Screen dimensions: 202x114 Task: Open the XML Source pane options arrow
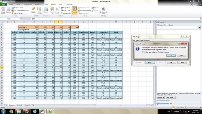(x=198, y=22)
